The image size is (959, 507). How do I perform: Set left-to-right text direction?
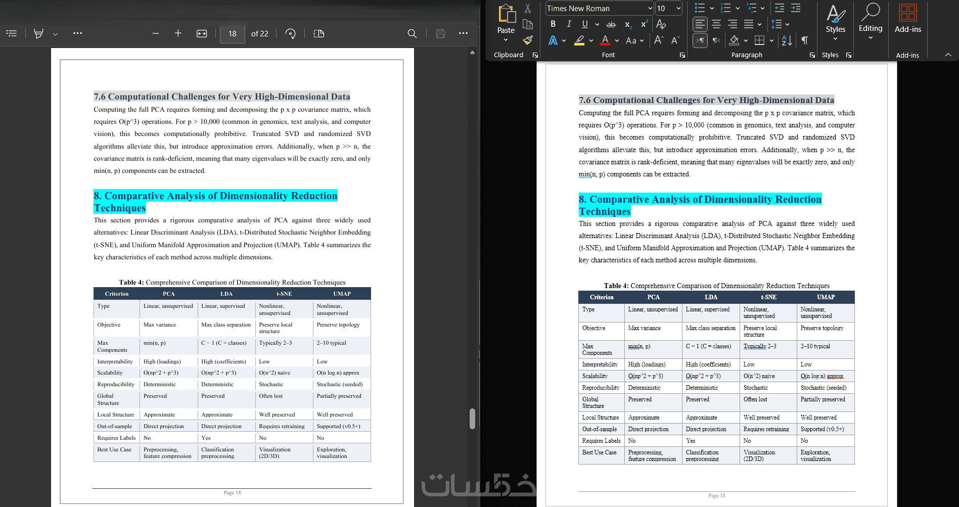(x=700, y=40)
